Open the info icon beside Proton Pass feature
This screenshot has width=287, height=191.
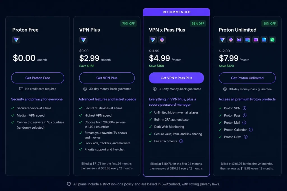click(244, 115)
